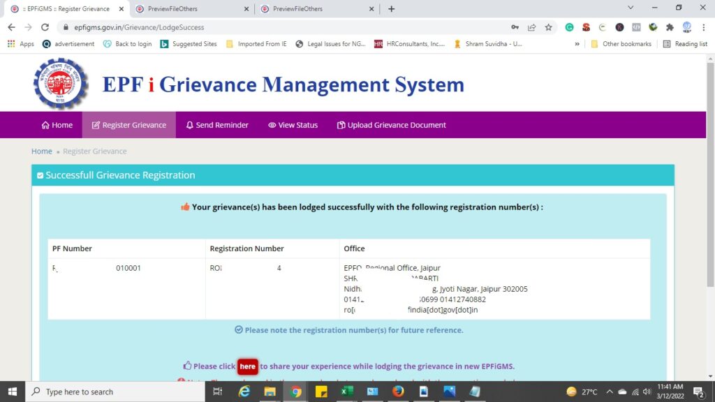
Task: Open File Explorer from taskbar
Action: click(270, 392)
